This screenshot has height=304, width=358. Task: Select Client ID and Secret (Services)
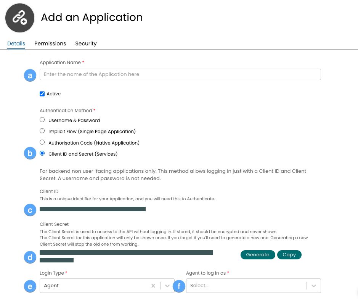tap(42, 153)
